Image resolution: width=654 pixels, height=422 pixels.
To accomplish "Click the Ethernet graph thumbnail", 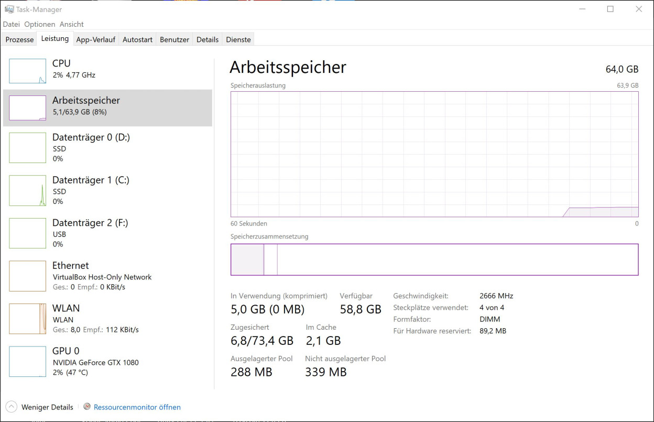I will 28,276.
